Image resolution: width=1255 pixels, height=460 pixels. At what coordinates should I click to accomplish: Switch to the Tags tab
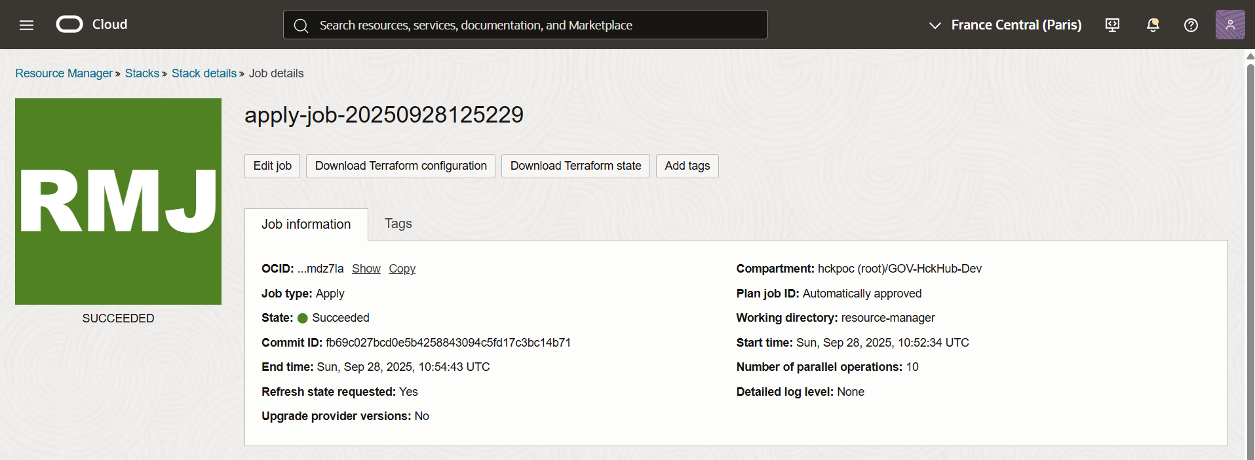pyautogui.click(x=398, y=224)
